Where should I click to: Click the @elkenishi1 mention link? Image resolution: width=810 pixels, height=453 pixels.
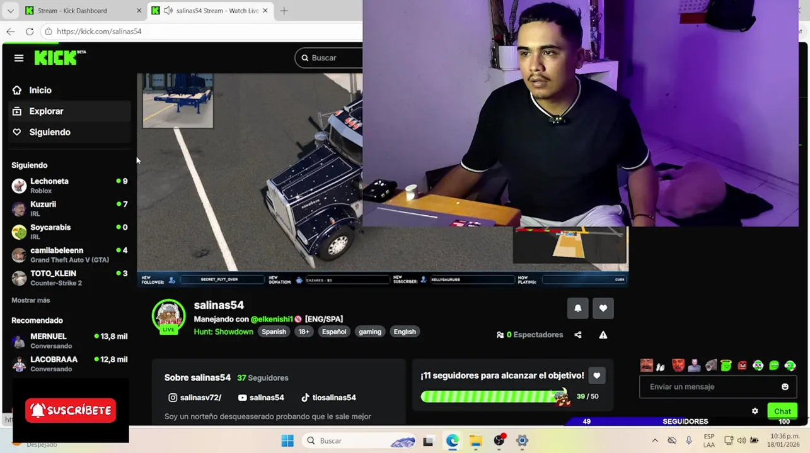pyautogui.click(x=272, y=319)
